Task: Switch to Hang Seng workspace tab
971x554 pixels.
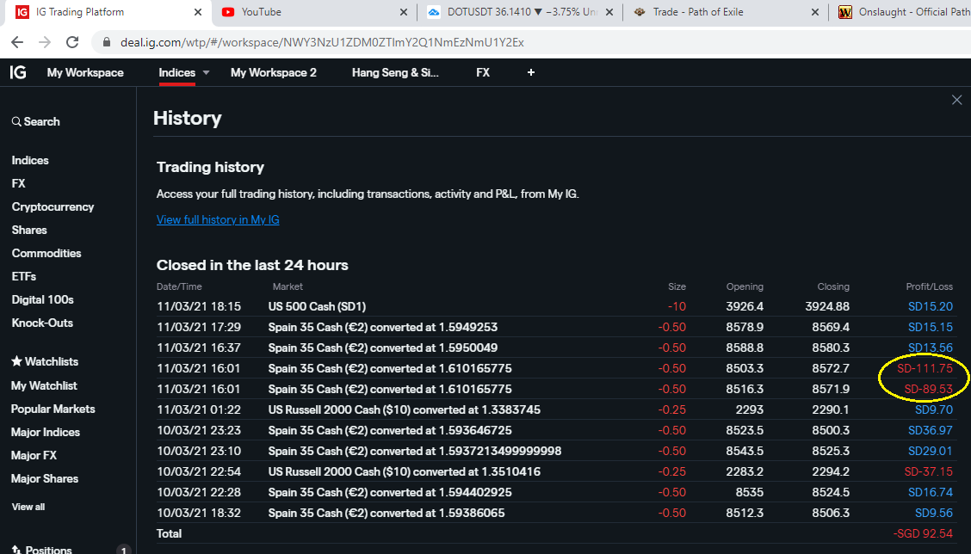Action: [x=395, y=73]
